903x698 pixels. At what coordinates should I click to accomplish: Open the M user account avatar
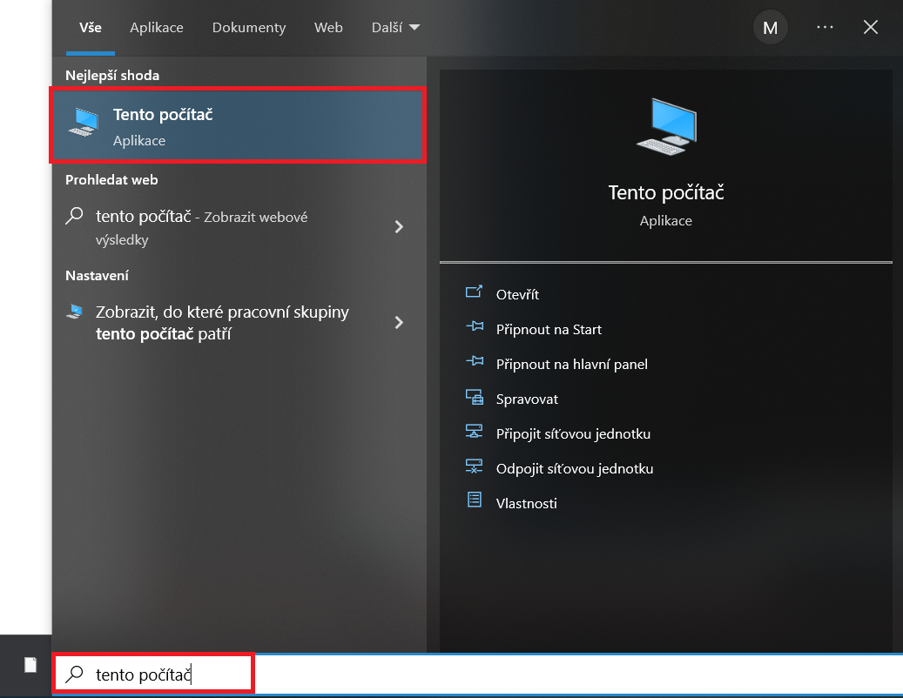770,28
